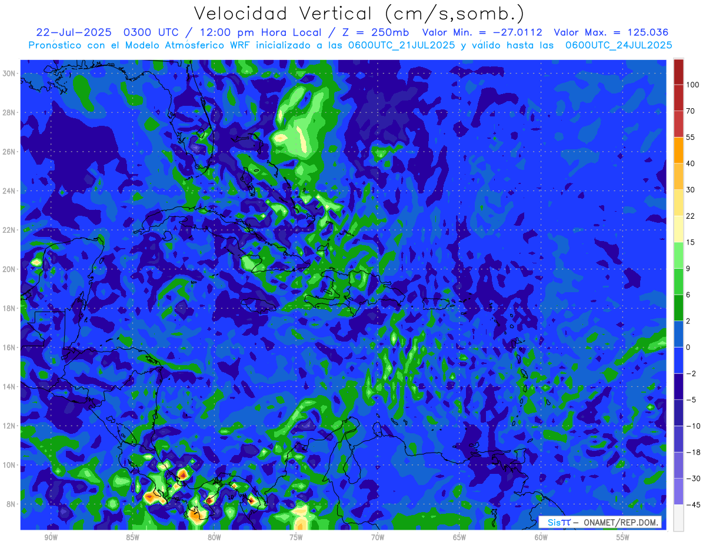The width and height of the screenshot is (706, 545).
Task: Click the green swatch between 9 and 6
Action: pyautogui.click(x=678, y=281)
